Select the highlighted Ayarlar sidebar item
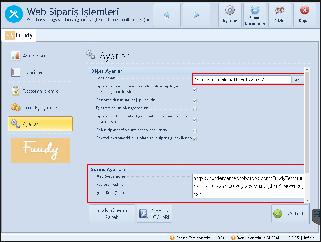Screen dimensions: 321x242 tap(40, 124)
